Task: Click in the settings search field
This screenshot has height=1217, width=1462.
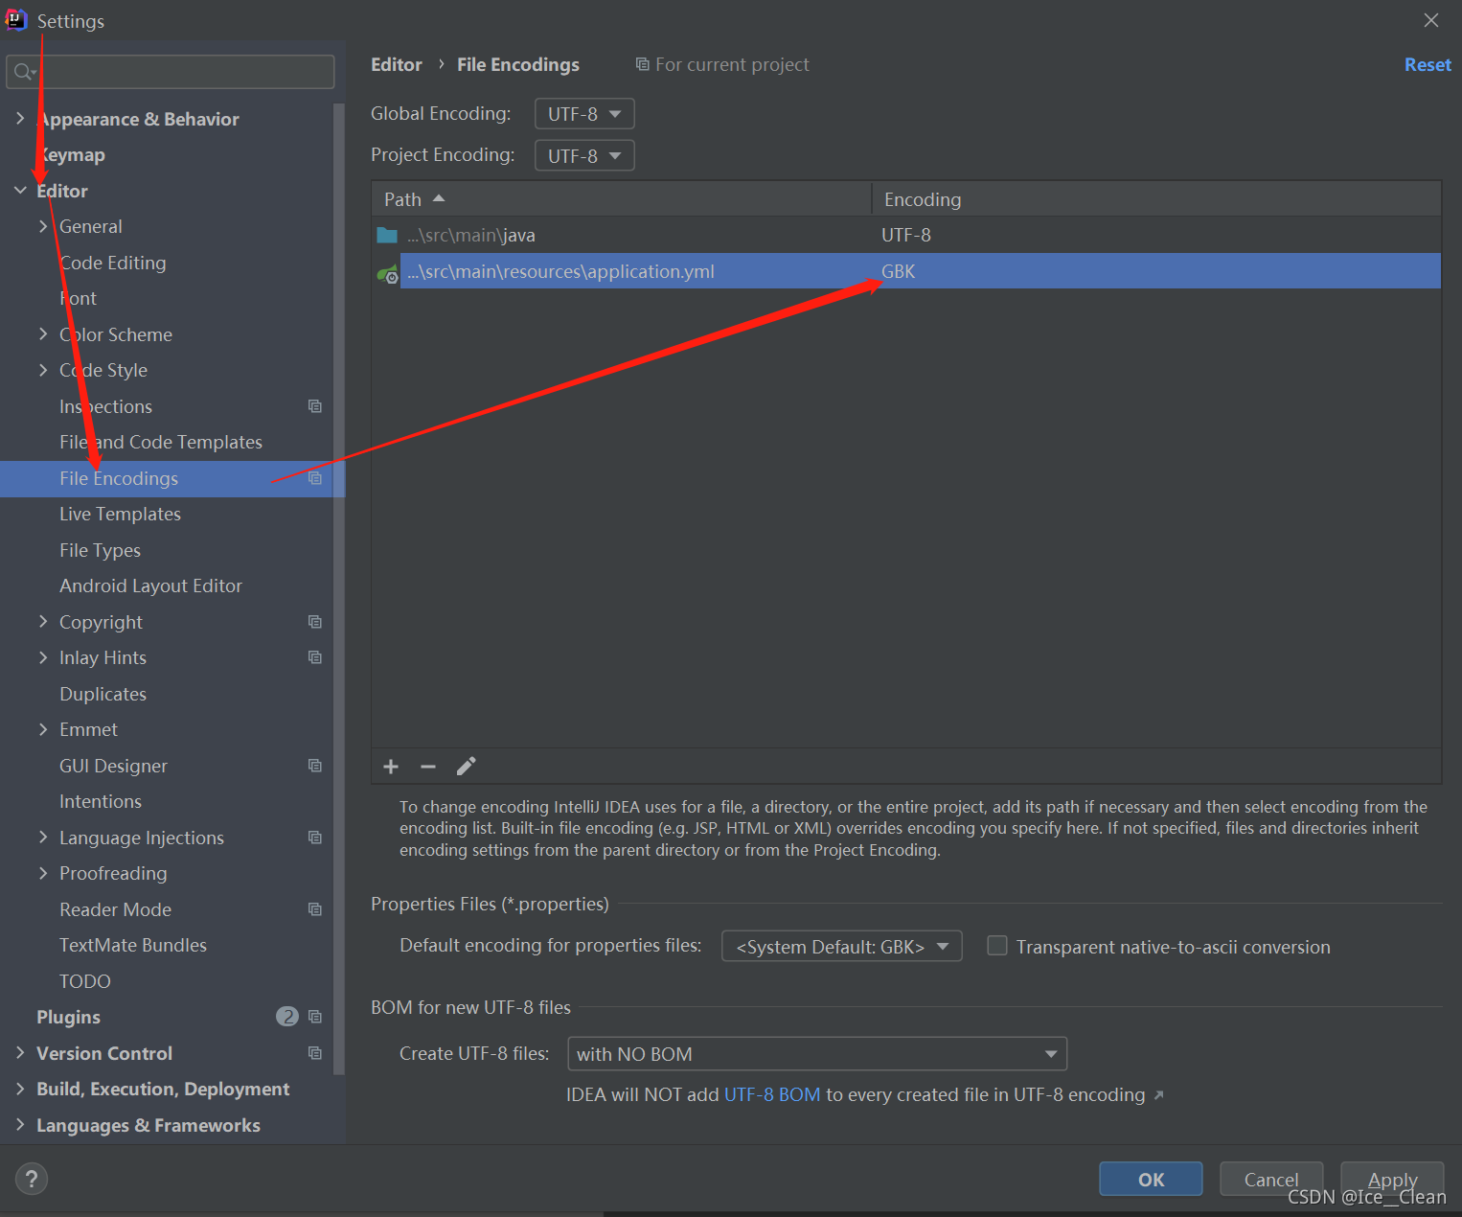Action: [171, 72]
